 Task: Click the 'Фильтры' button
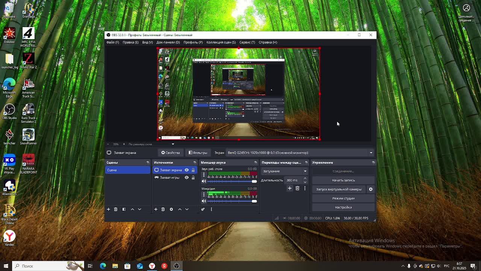coord(198,153)
